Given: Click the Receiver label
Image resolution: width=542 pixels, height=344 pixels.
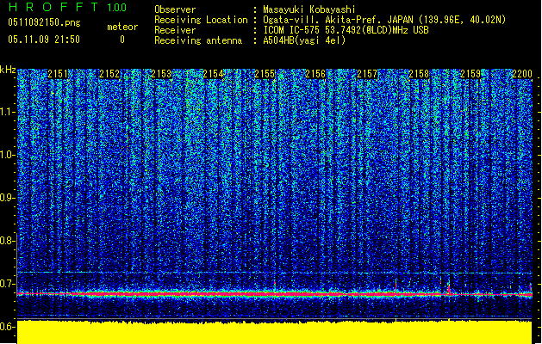Looking at the screenshot, I should pyautogui.click(x=175, y=30).
